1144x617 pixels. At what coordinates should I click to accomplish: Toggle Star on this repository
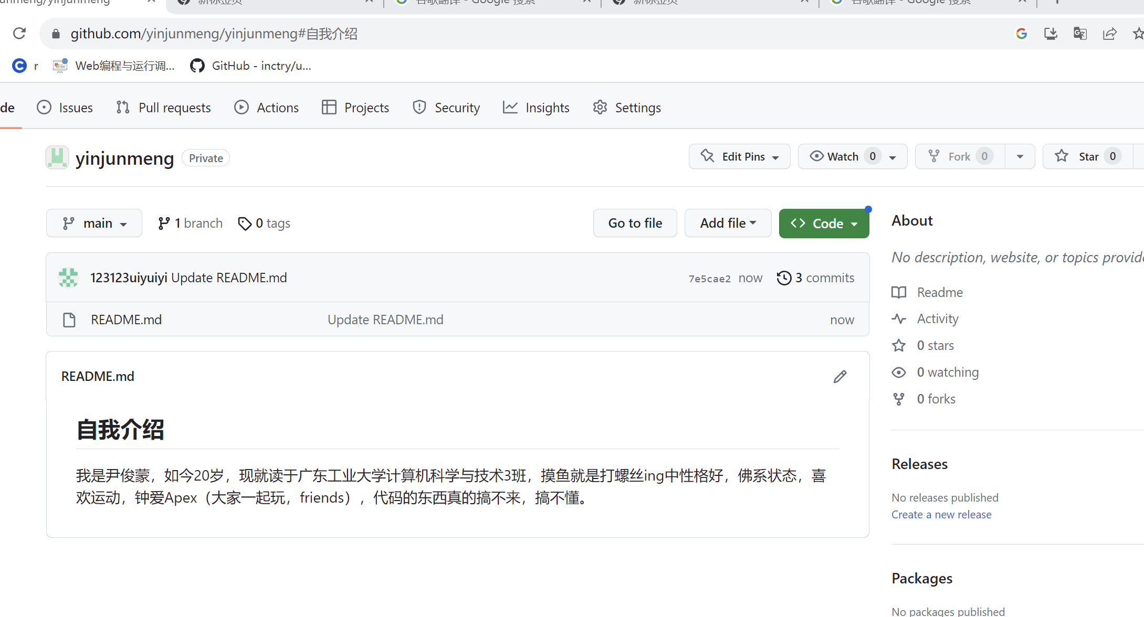point(1082,156)
